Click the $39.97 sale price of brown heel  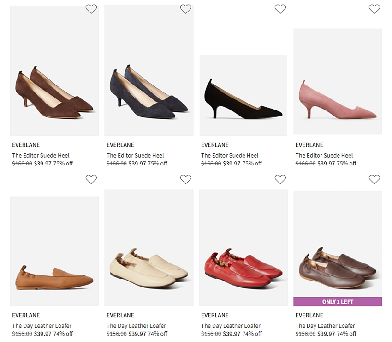click(43, 163)
